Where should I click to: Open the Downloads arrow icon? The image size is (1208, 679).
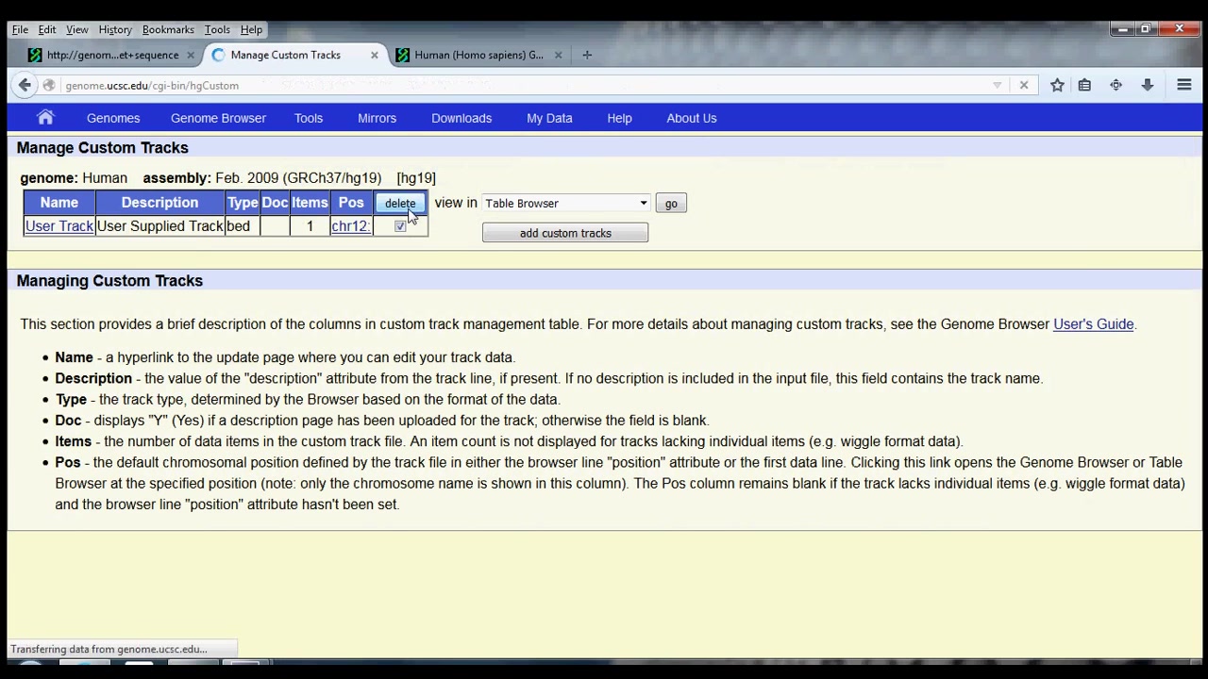(1148, 85)
